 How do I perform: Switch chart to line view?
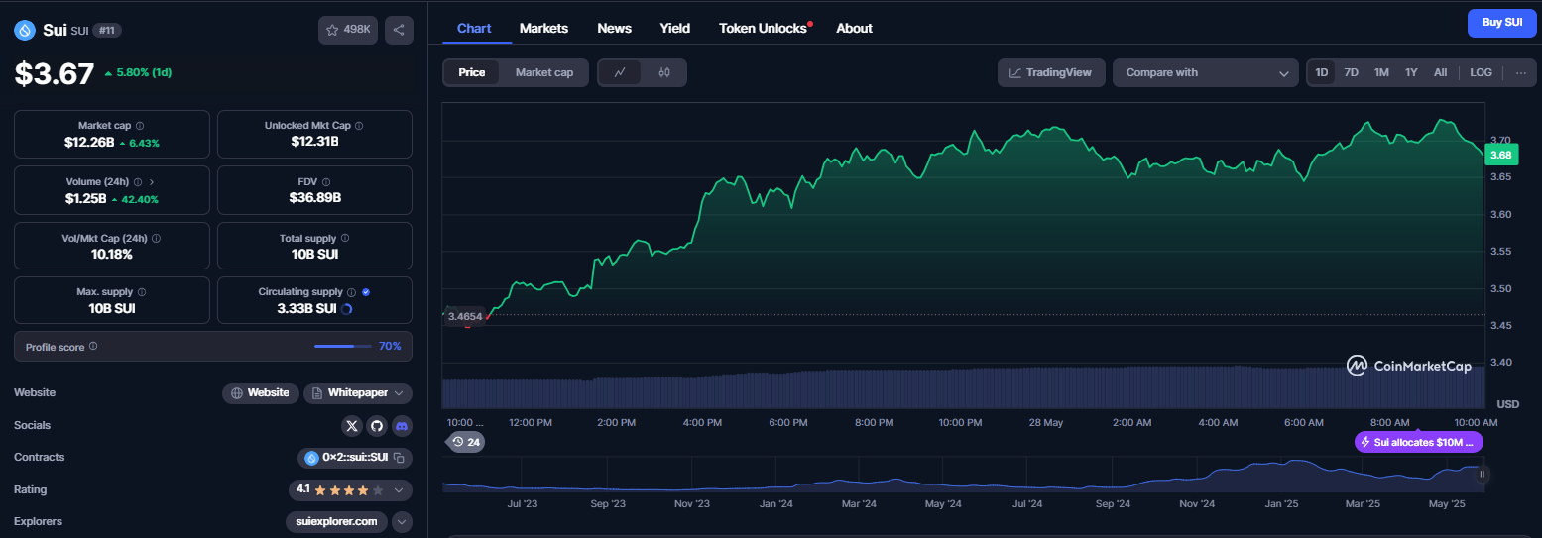click(x=620, y=72)
